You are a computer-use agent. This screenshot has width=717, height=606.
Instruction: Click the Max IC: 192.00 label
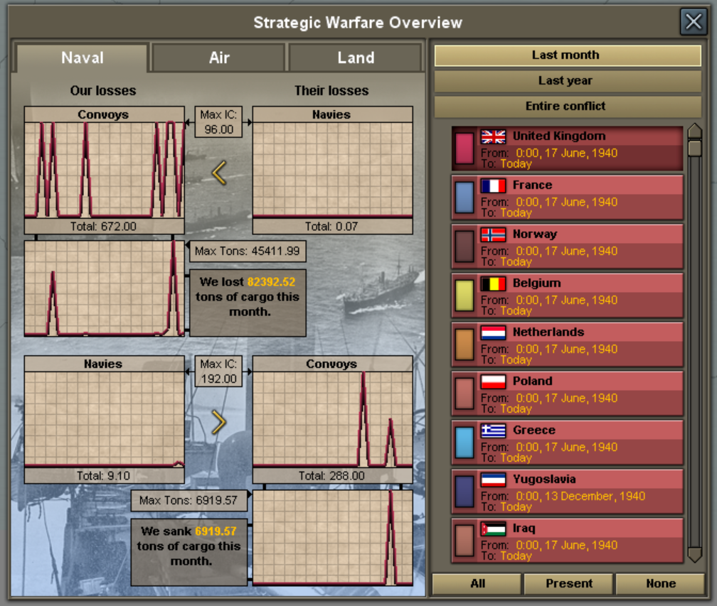pyautogui.click(x=218, y=372)
